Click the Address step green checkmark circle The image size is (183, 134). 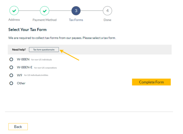(14, 11)
